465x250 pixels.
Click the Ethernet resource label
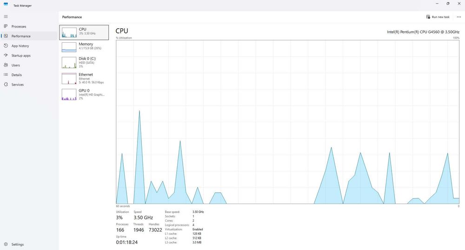tap(86, 74)
